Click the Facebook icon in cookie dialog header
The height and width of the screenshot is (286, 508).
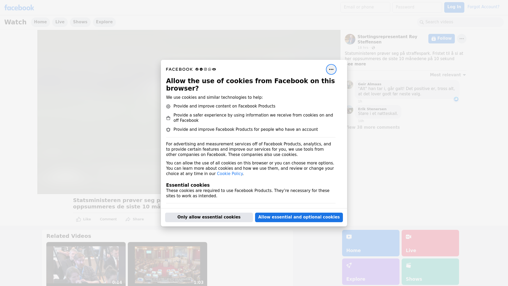[197, 69]
